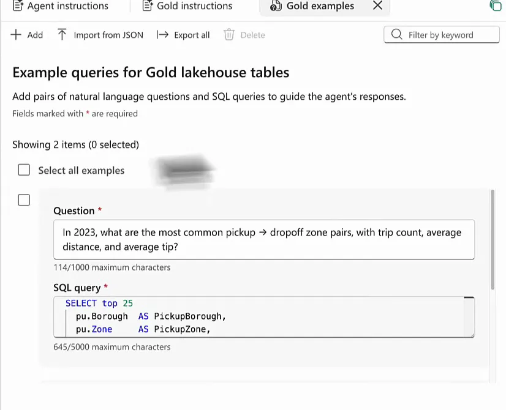Tick the Select all examples checkbox
The height and width of the screenshot is (410, 506).
coord(24,170)
